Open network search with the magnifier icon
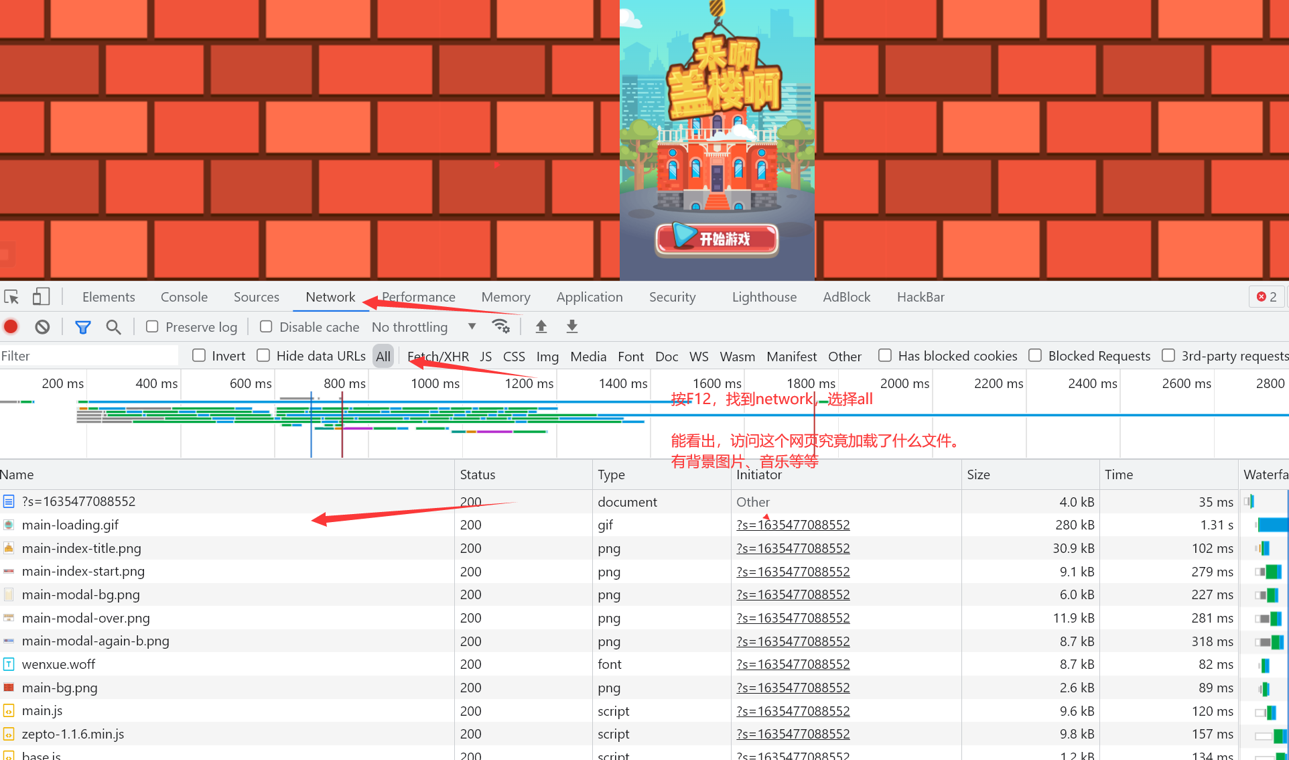 (x=113, y=327)
